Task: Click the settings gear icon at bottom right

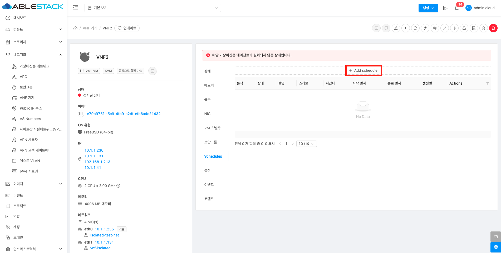Action: pyautogui.click(x=495, y=247)
